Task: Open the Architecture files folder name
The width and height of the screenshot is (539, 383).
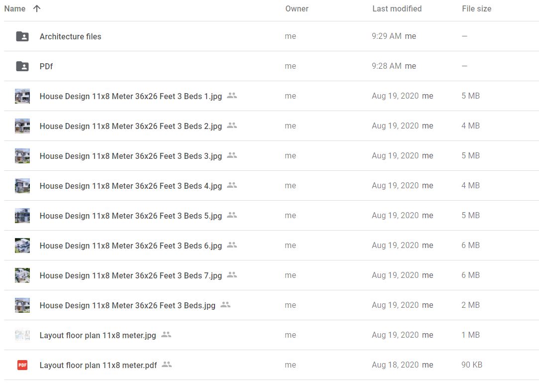Action: pyautogui.click(x=70, y=36)
